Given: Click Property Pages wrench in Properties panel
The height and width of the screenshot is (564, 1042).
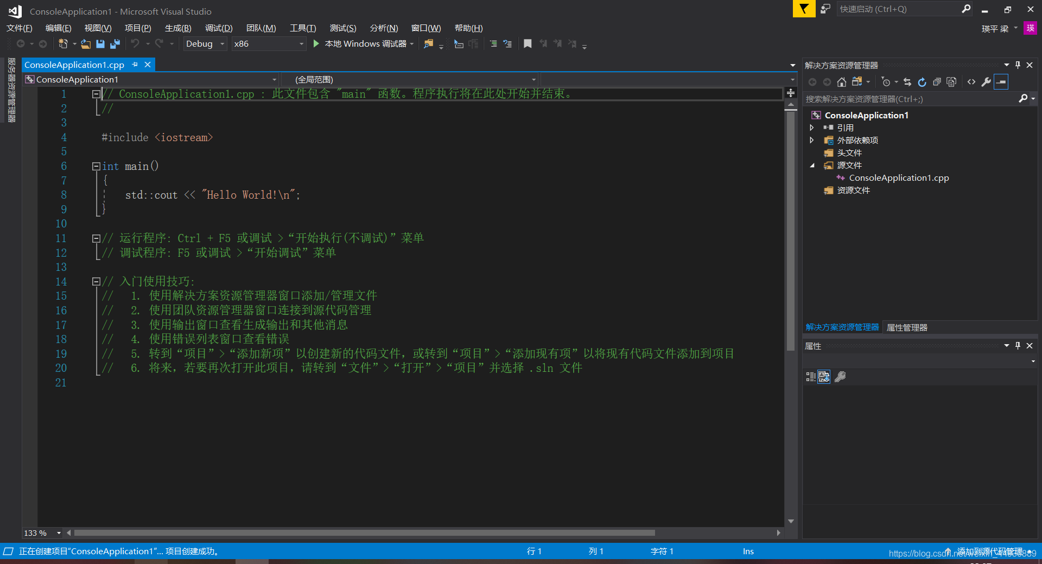Looking at the screenshot, I should click(840, 376).
